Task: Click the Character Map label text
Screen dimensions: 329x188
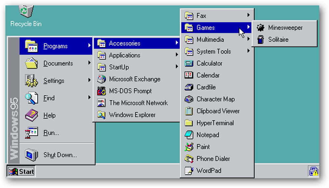Action: (216, 99)
